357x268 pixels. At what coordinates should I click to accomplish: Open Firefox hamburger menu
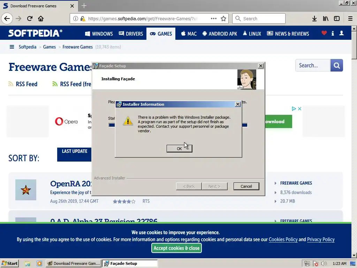click(x=350, y=18)
